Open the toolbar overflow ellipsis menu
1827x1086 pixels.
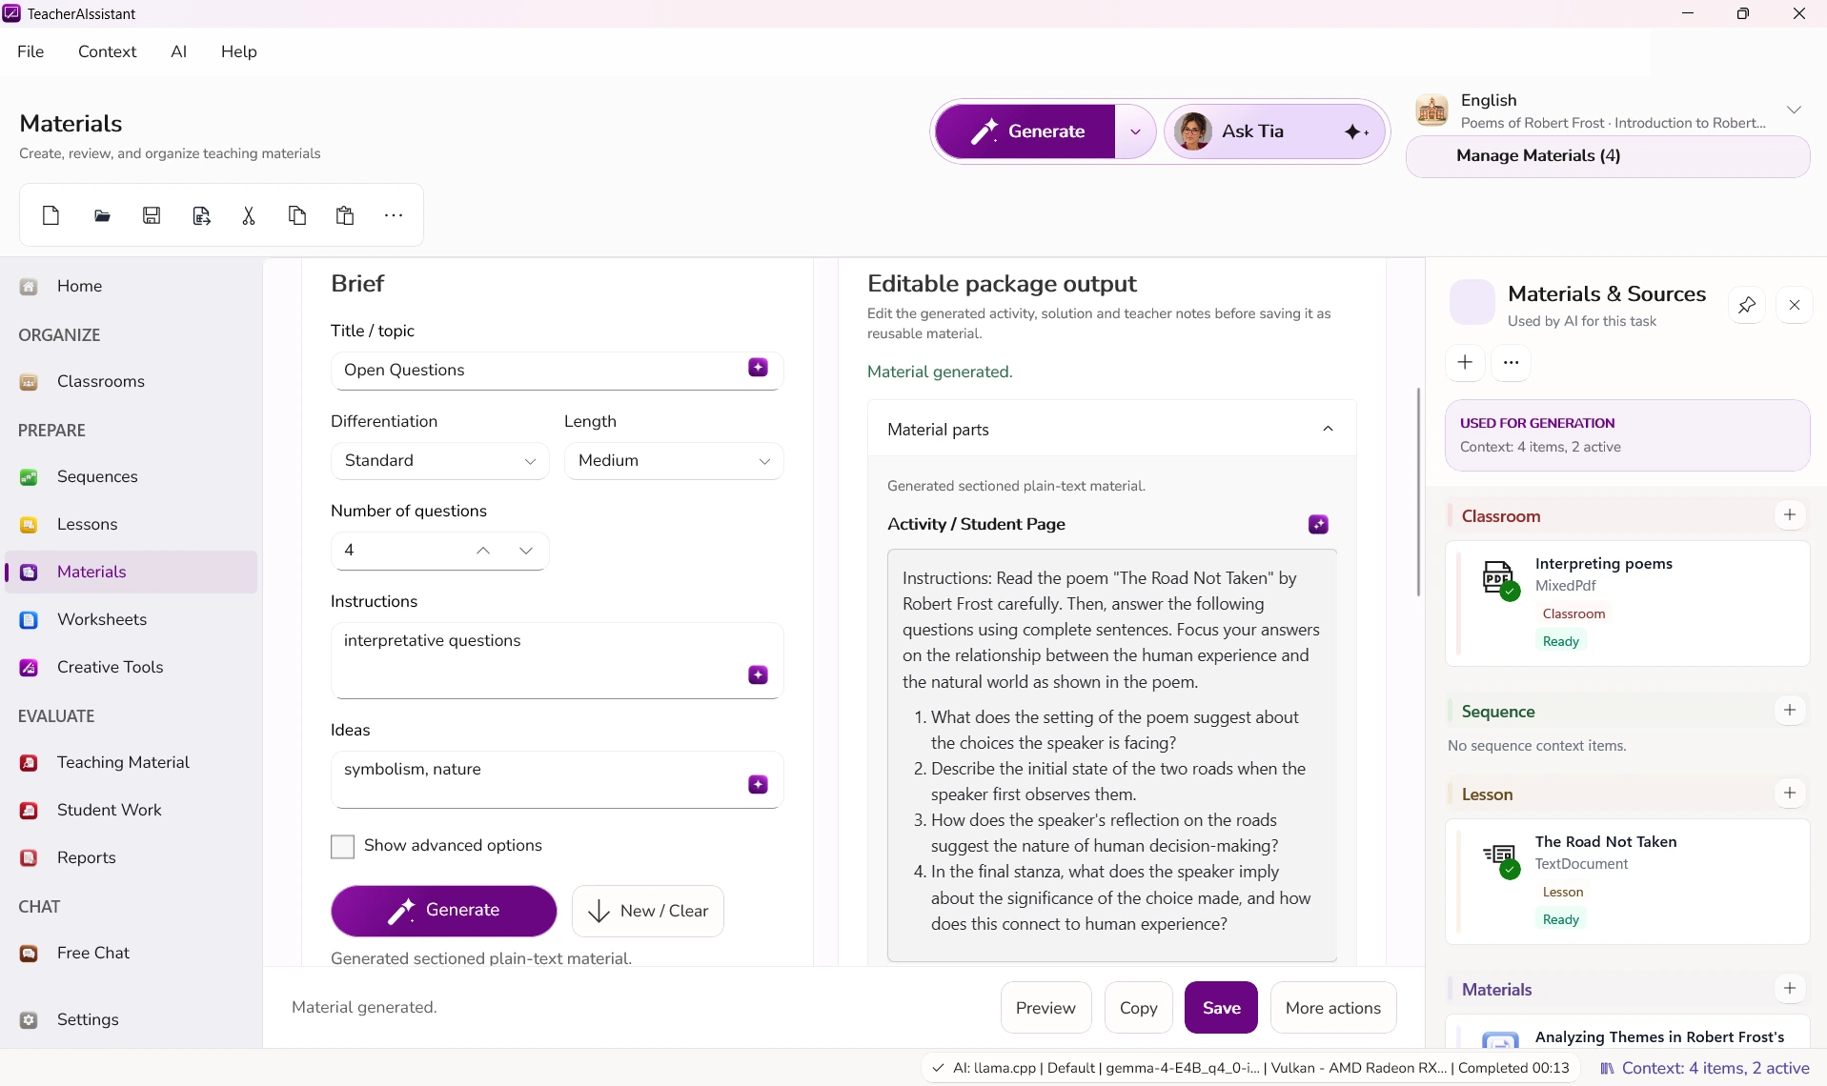(394, 215)
